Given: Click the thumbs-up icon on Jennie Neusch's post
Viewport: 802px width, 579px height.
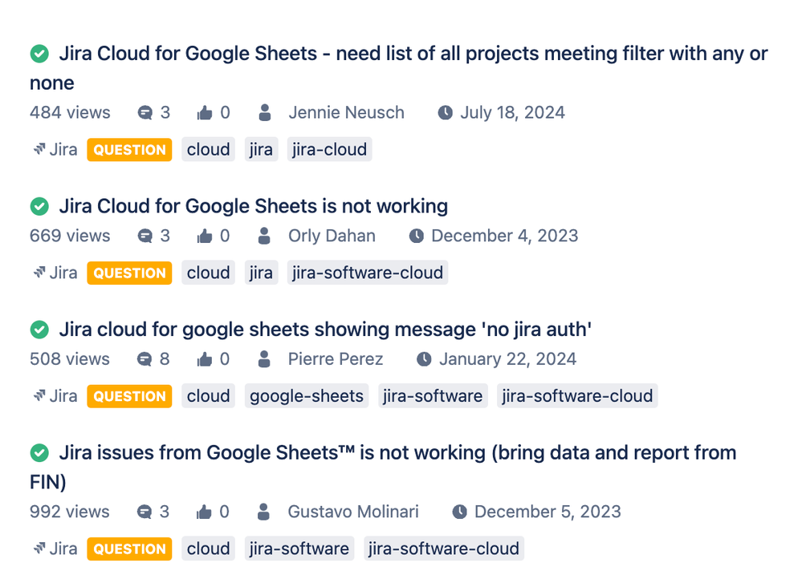Looking at the screenshot, I should point(205,113).
